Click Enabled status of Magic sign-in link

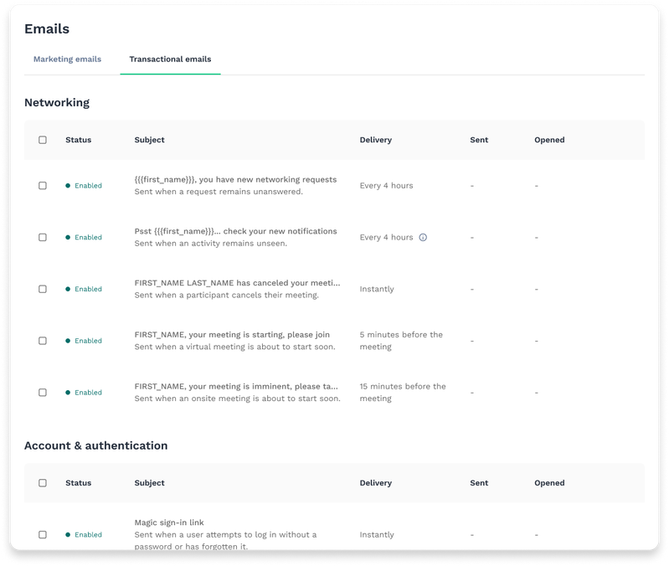[x=87, y=535]
